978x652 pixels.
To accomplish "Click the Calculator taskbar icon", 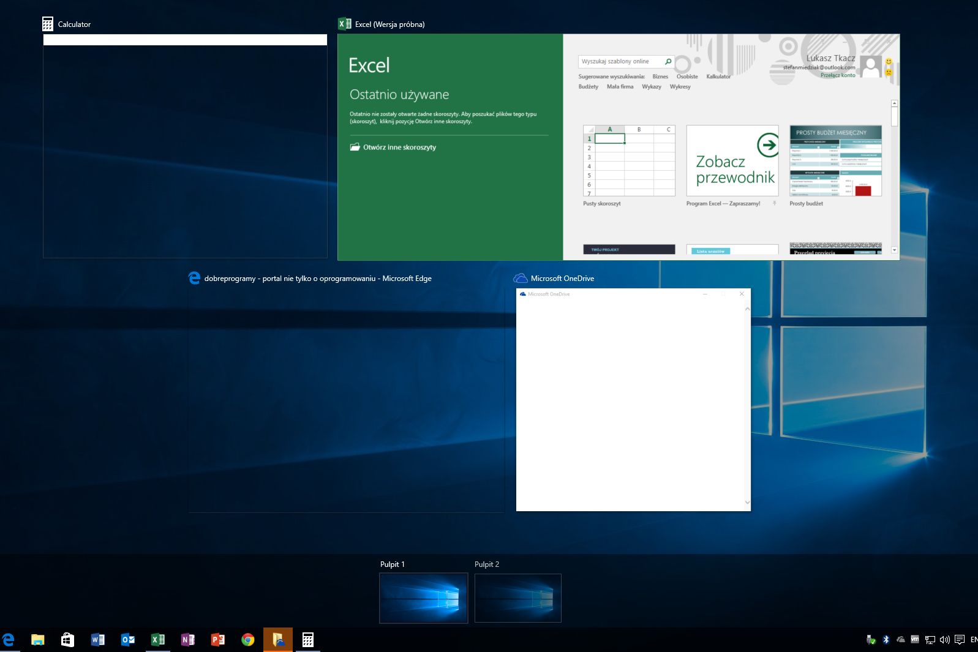I will 307,640.
